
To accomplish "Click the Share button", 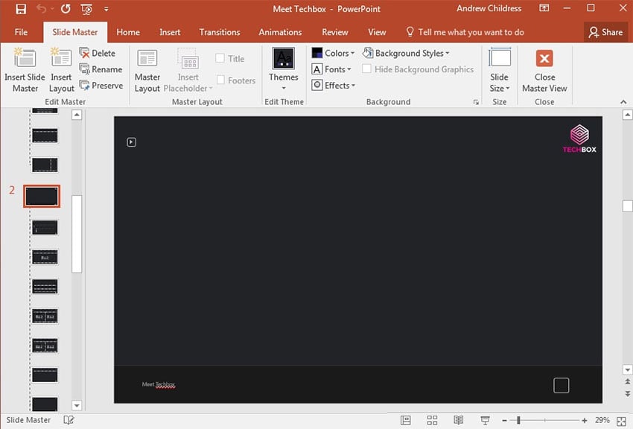I will [605, 32].
